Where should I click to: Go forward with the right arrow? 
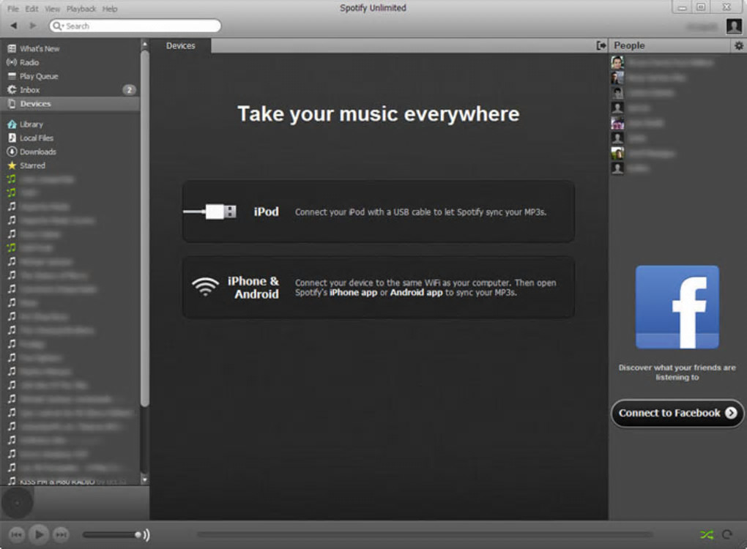pos(33,26)
